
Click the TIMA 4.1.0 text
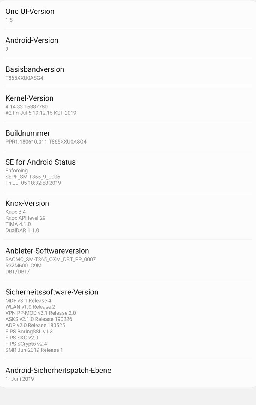tap(18, 224)
